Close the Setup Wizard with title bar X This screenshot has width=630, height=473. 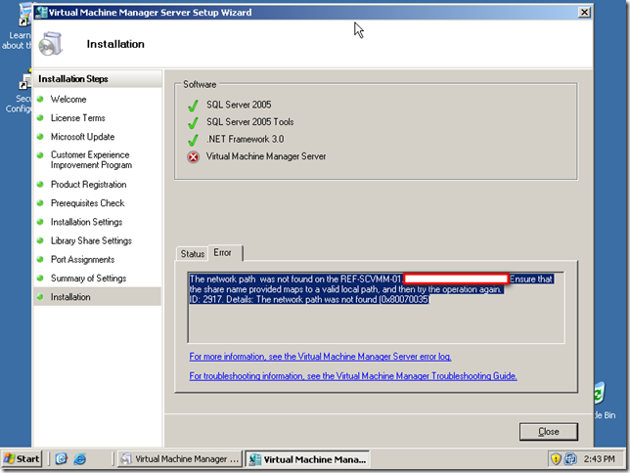[584, 13]
